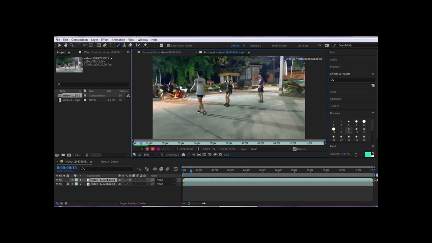Open the View Paint dropdown
This screenshot has height=243, width=432.
270,149
